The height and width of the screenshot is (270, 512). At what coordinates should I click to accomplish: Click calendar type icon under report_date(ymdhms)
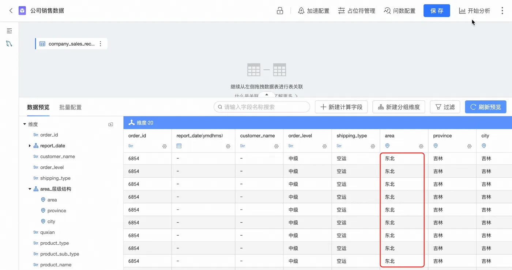point(179,146)
